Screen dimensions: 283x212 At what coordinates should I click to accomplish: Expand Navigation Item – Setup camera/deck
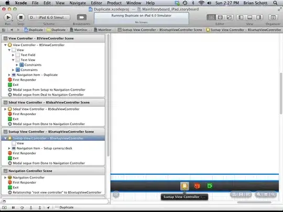pos(9,148)
